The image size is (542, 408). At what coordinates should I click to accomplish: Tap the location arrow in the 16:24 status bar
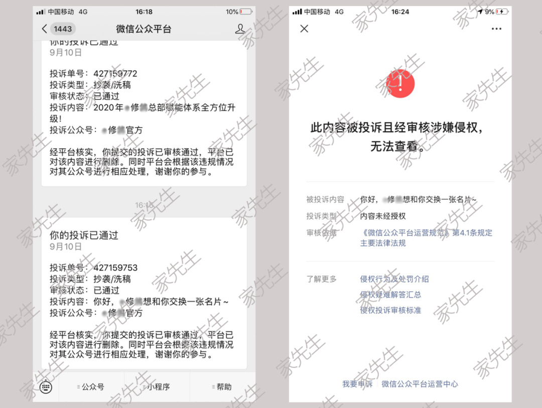click(480, 12)
